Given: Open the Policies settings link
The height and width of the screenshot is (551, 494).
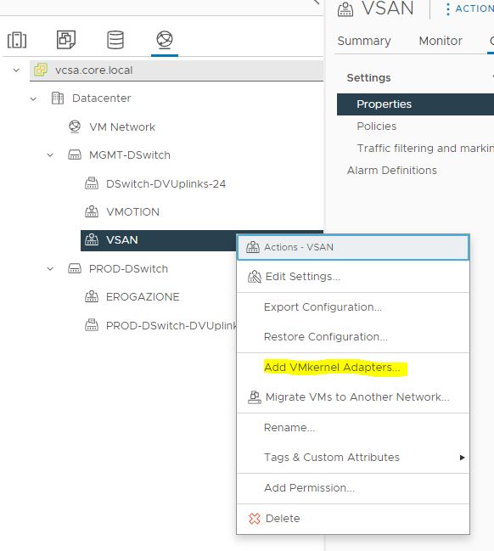Looking at the screenshot, I should (377, 127).
